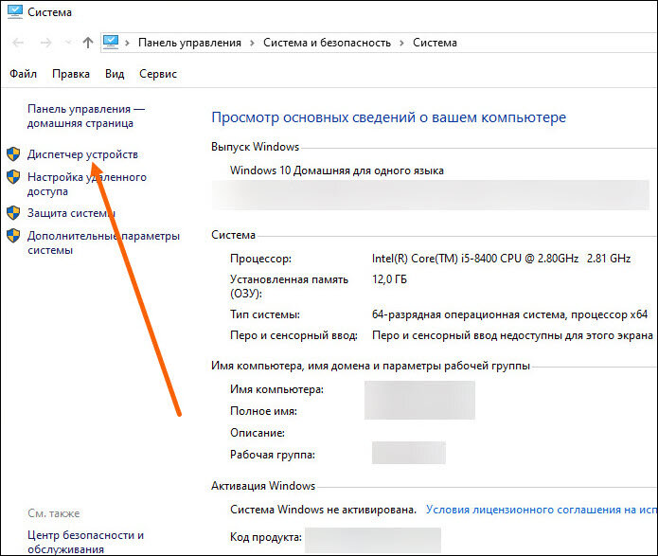Go back with the left arrow button

point(18,43)
